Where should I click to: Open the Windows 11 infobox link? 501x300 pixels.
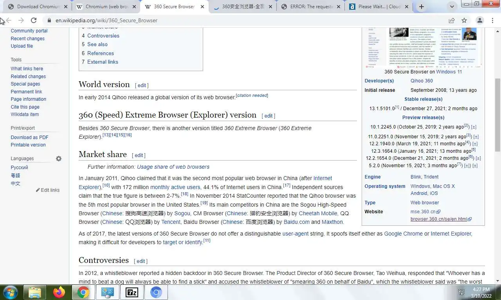449,71
